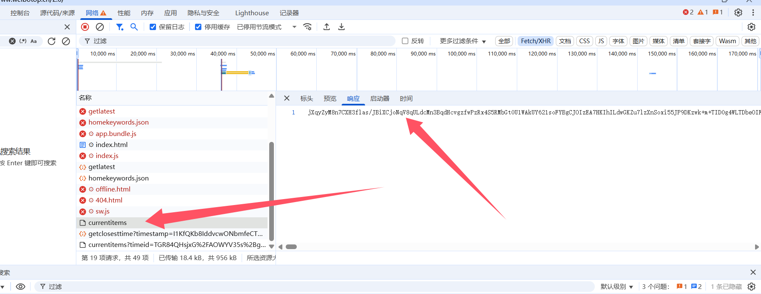Click the errors count badge
761x294 pixels.
click(688, 12)
